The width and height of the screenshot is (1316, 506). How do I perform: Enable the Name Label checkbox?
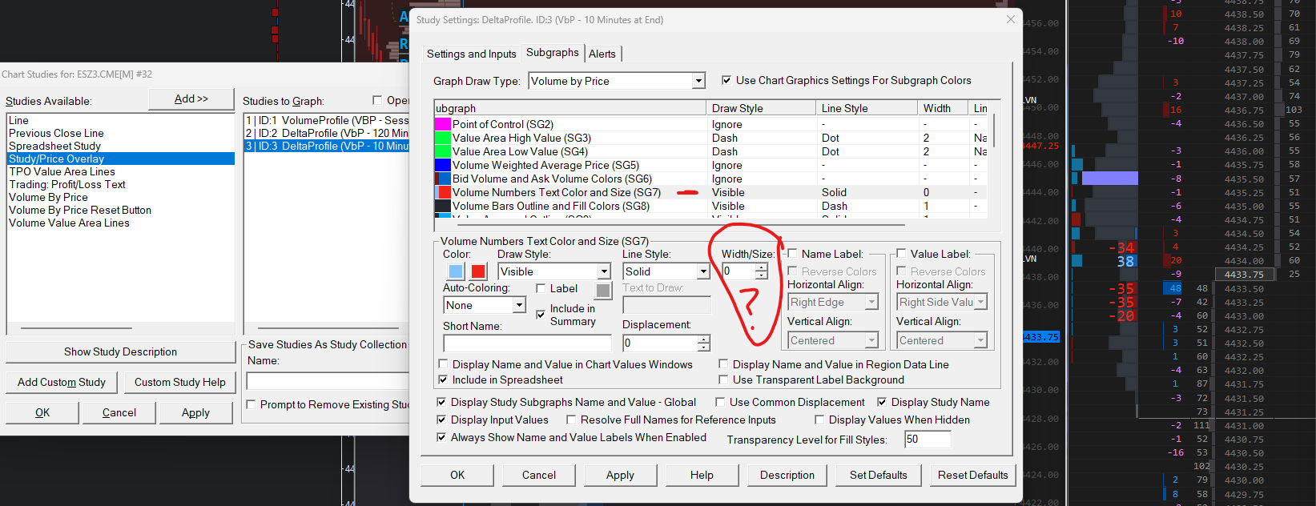(x=792, y=254)
